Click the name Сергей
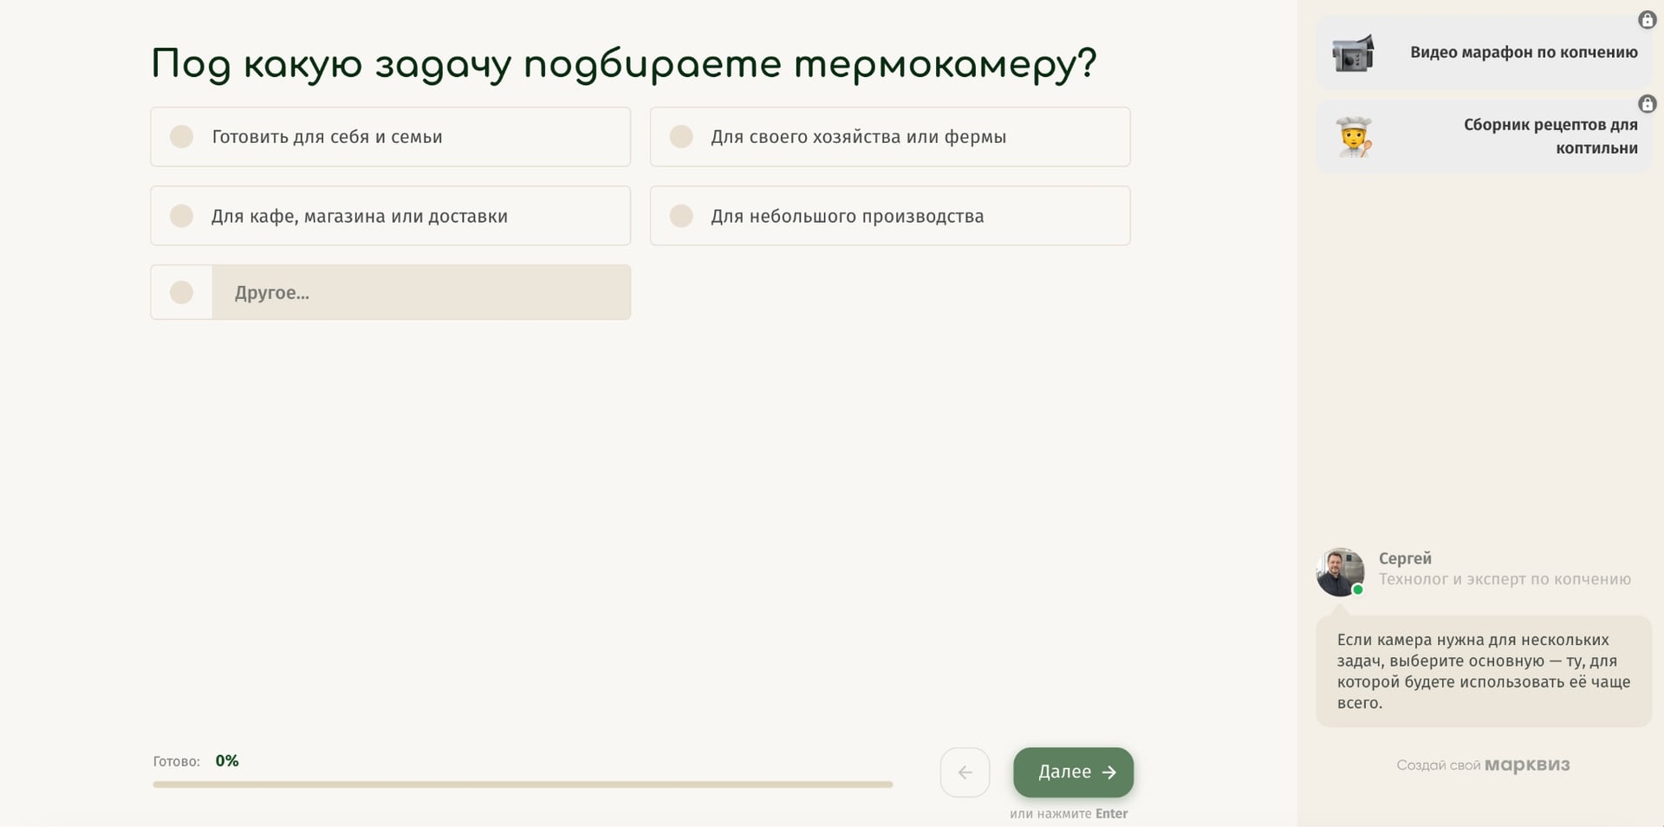This screenshot has height=827, width=1664. (1405, 558)
